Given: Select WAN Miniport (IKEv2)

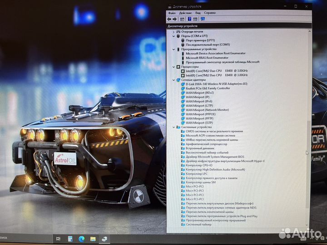Looking at the screenshot, I should (x=199, y=93).
